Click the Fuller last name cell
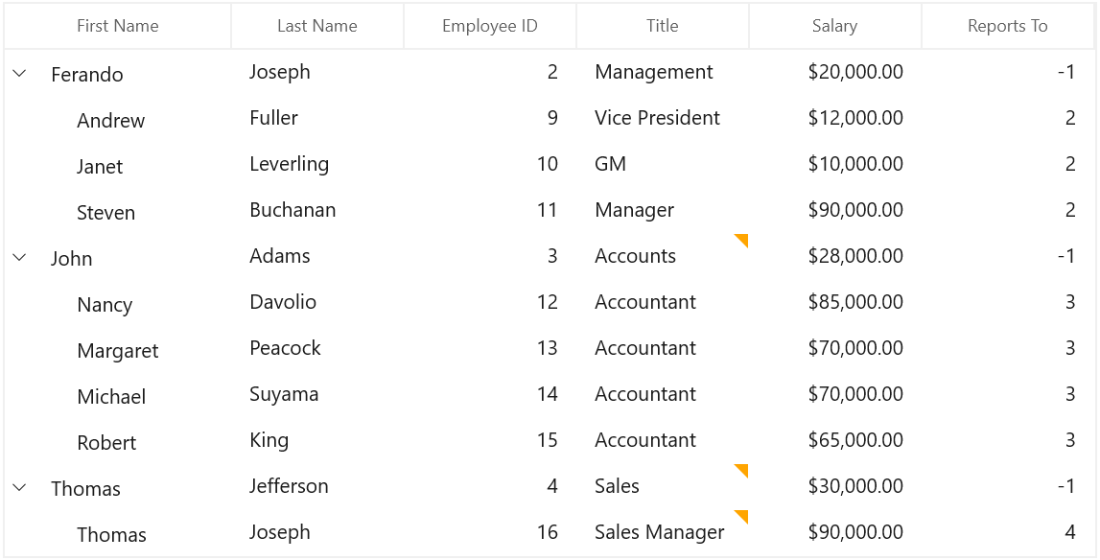1100x560 pixels. pos(317,118)
